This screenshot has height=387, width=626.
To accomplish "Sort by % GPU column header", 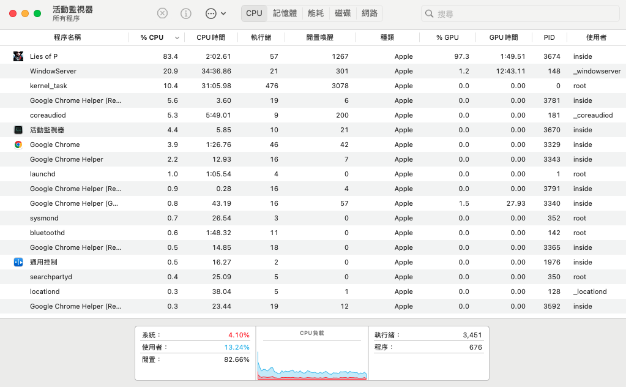I will coord(447,37).
